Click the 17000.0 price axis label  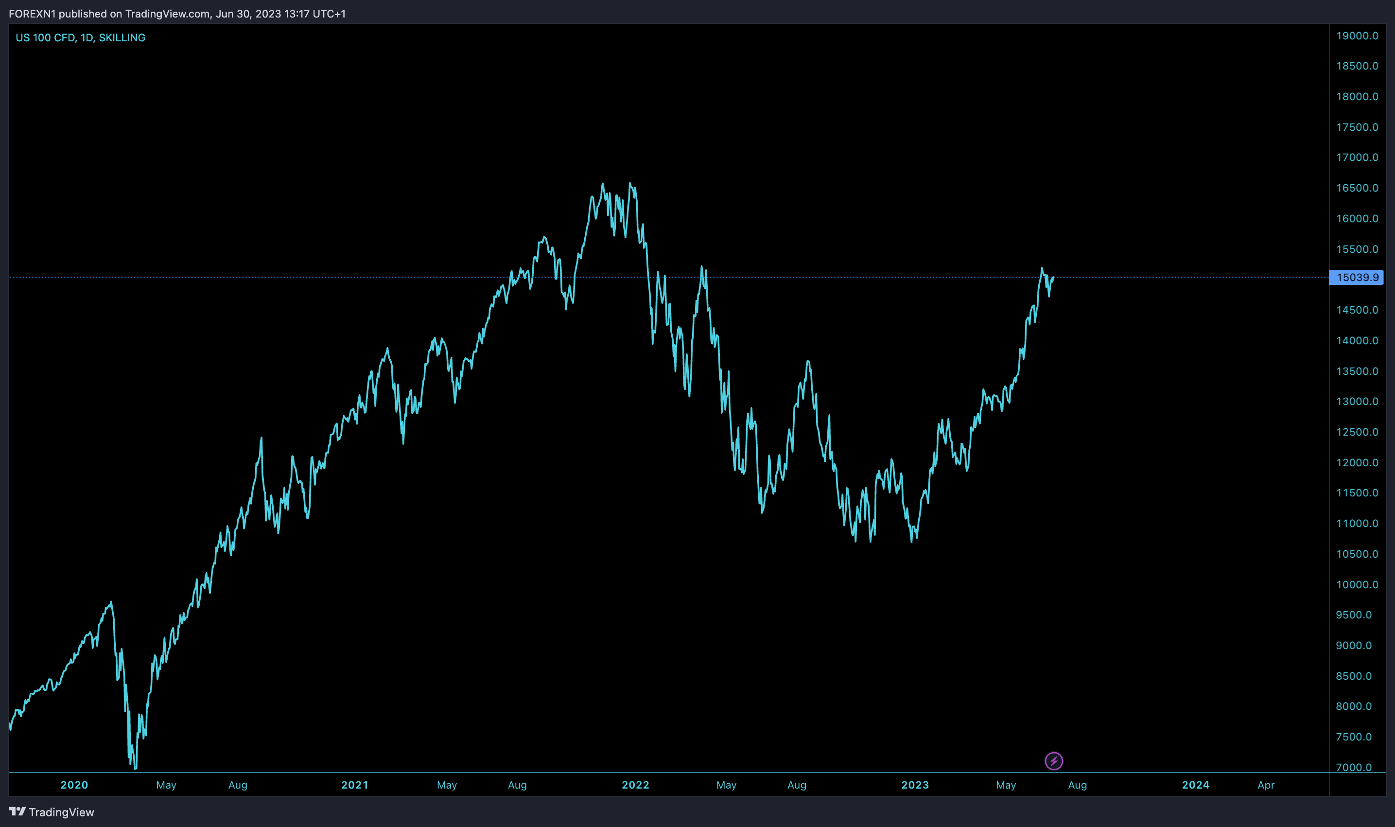tap(1357, 157)
